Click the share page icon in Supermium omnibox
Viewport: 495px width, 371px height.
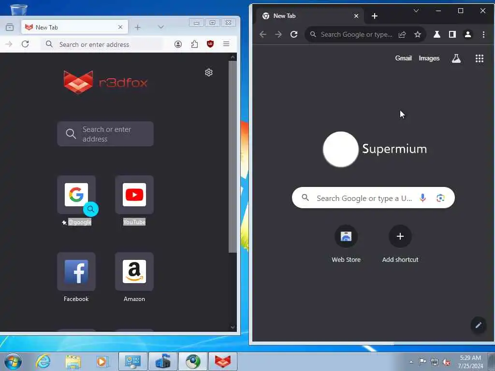click(402, 34)
